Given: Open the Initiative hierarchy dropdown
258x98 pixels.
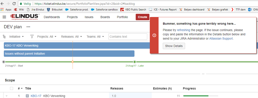Looking at the screenshot, I should 17,37.
